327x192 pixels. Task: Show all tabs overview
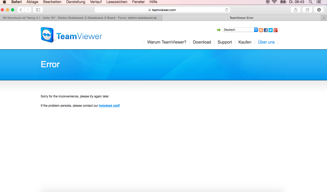click(x=307, y=10)
